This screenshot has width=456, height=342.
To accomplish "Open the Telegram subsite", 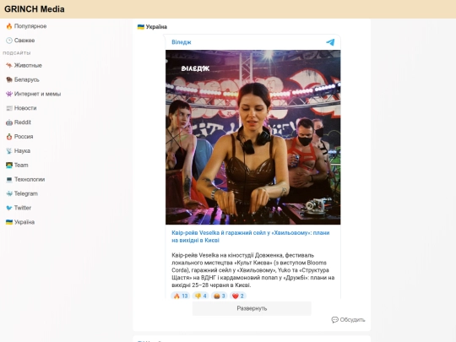I will click(26, 193).
